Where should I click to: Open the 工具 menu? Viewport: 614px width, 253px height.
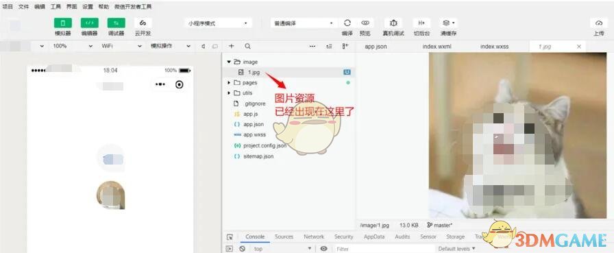point(56,7)
